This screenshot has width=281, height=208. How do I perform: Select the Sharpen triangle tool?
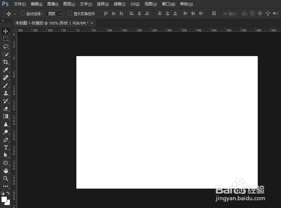6,124
